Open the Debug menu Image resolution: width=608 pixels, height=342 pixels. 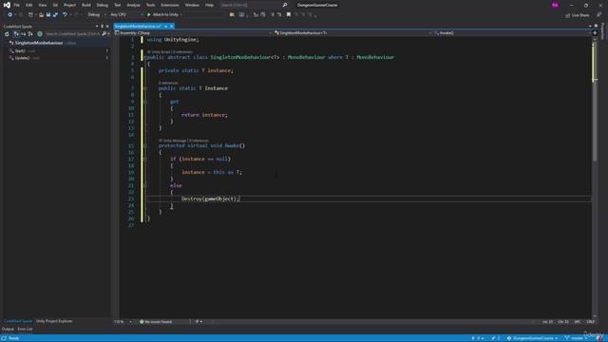103,5
